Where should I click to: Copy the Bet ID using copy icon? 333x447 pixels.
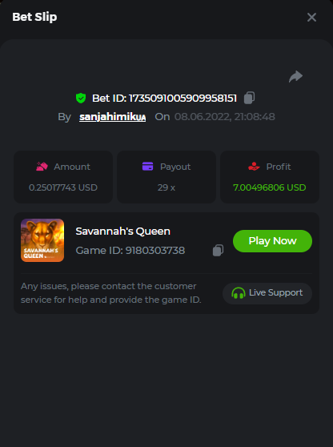(249, 98)
